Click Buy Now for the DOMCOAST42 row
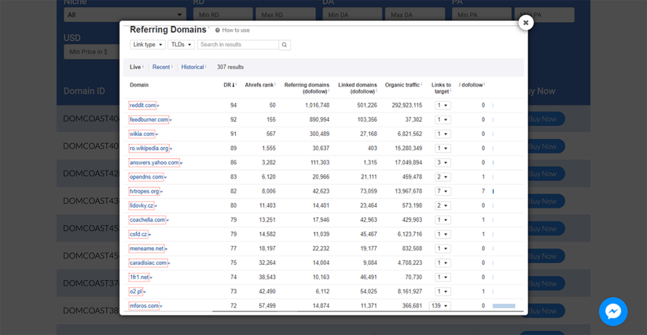The width and height of the screenshot is (647, 335). click(x=542, y=174)
